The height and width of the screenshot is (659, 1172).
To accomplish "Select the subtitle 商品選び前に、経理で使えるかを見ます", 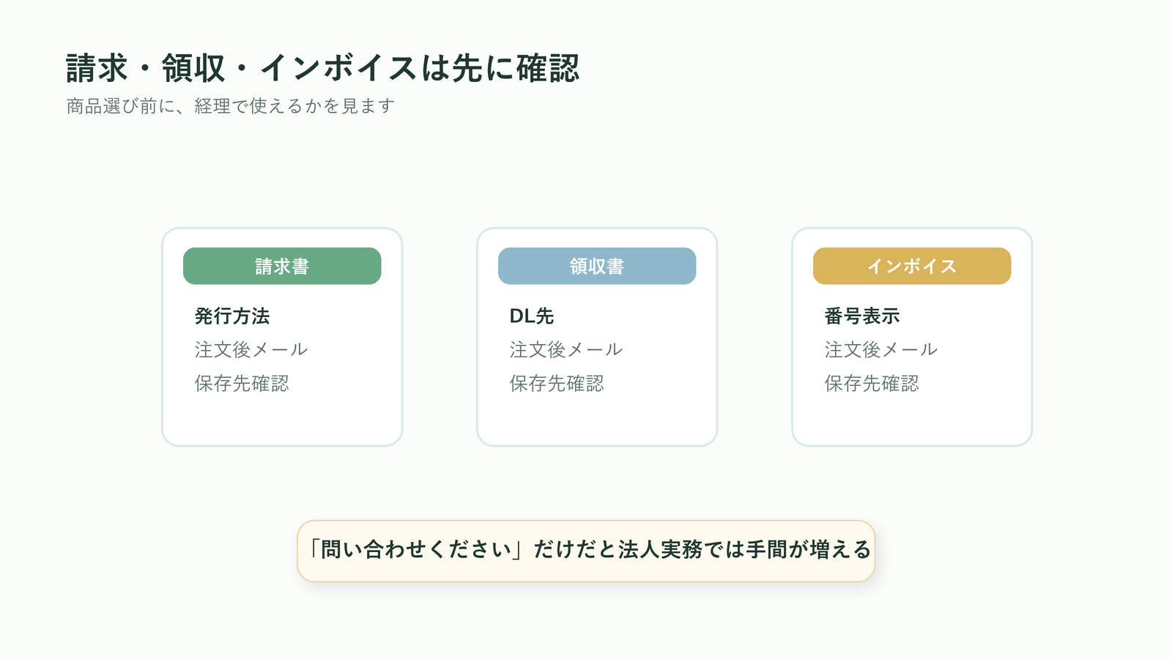I will (x=231, y=106).
